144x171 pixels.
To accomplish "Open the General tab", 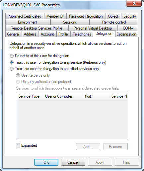I will pos(13,34).
